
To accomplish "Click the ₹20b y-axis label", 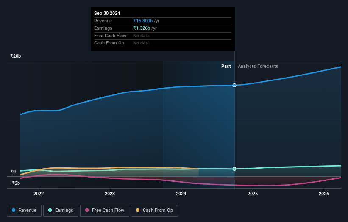I will (x=16, y=56).
